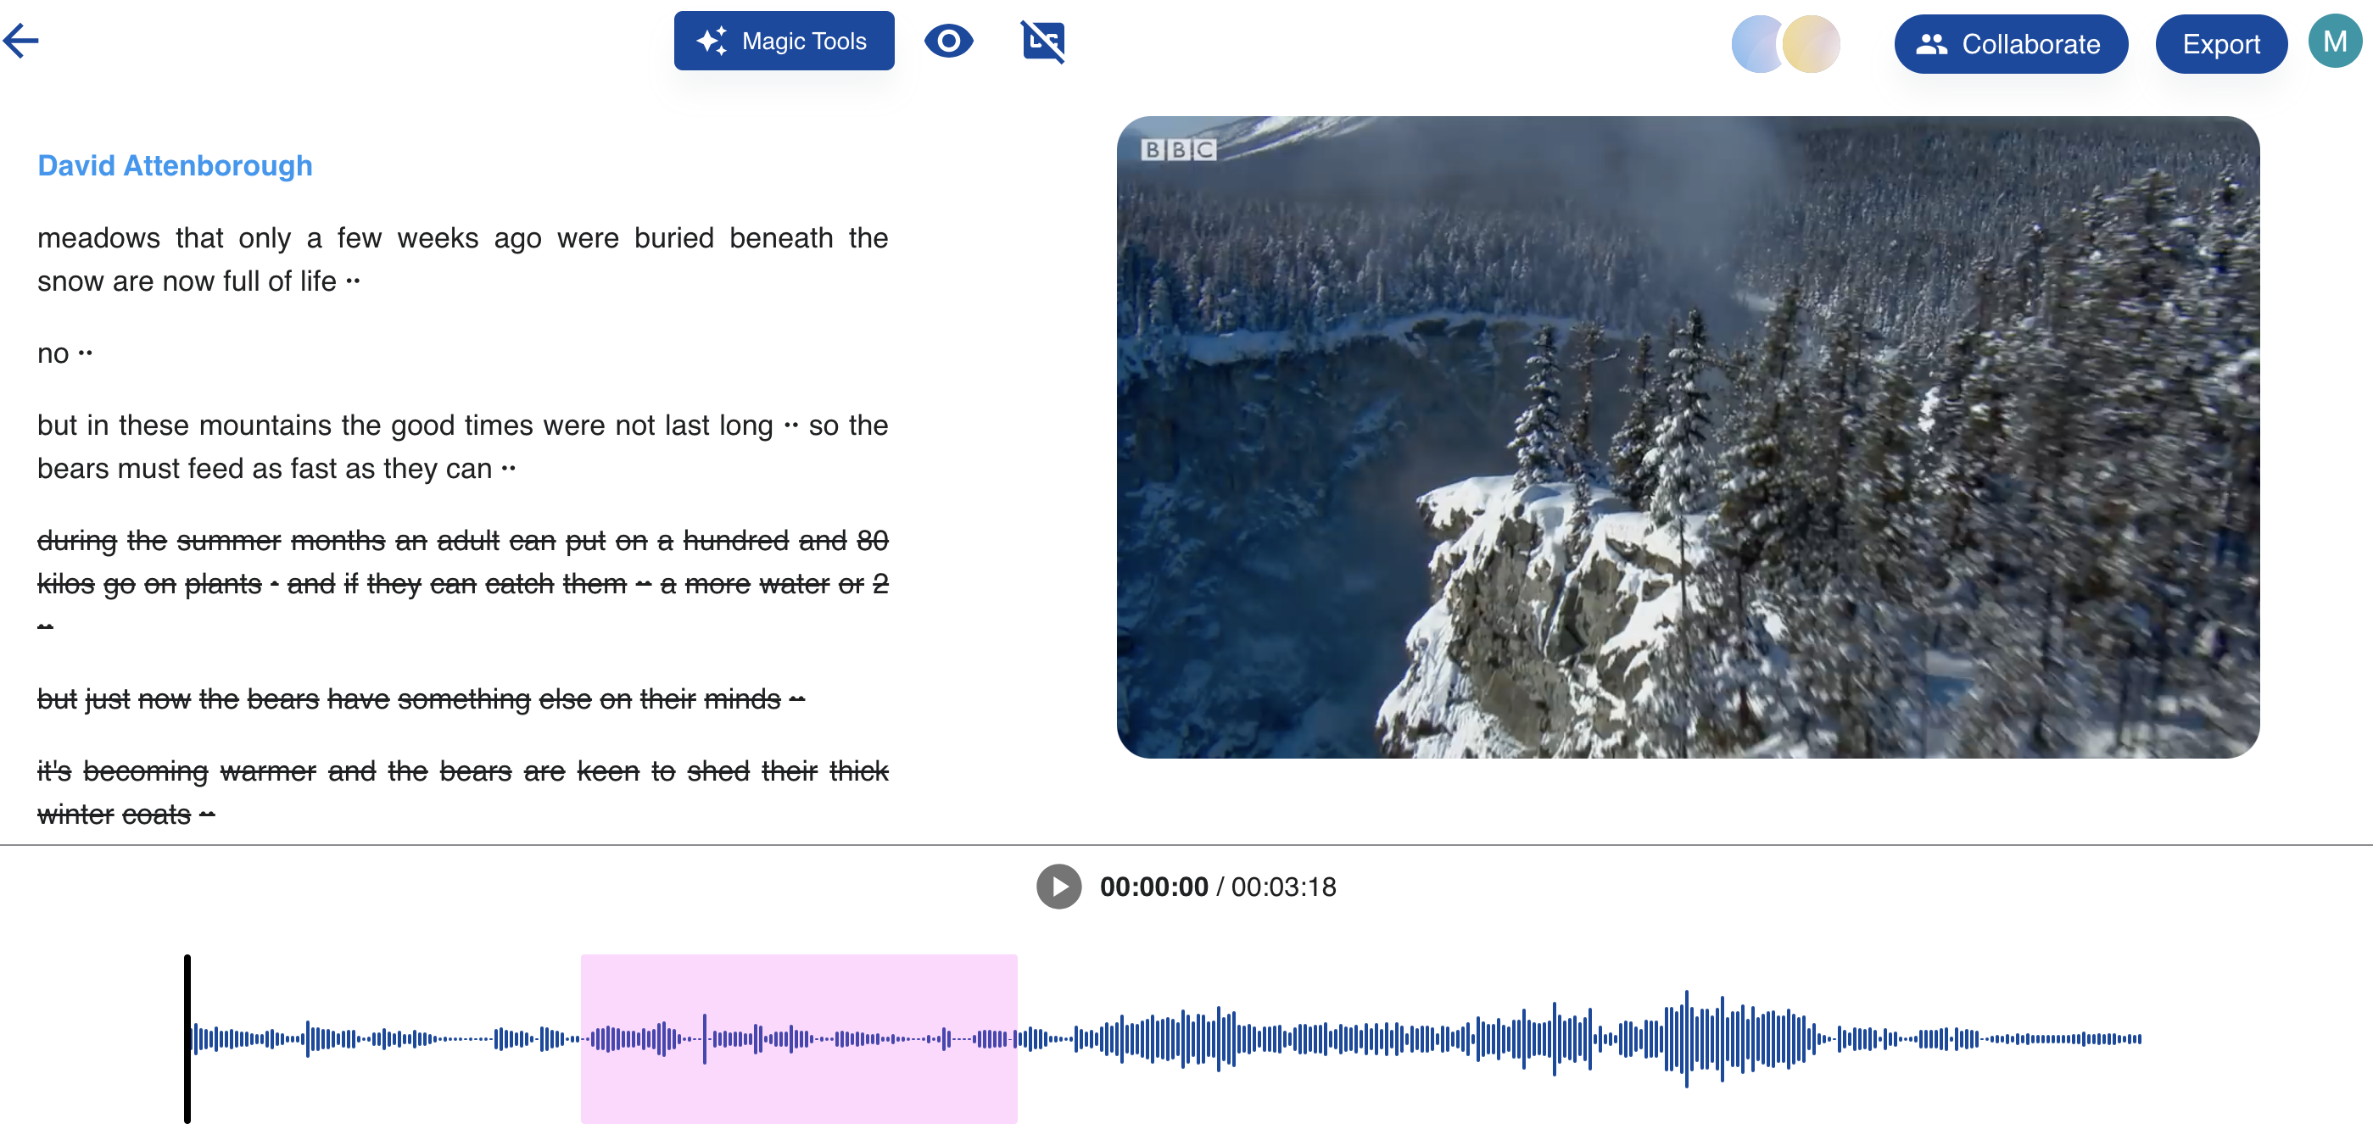Click the total duration 00:03:18
This screenshot has width=2373, height=1129.
tap(1283, 886)
